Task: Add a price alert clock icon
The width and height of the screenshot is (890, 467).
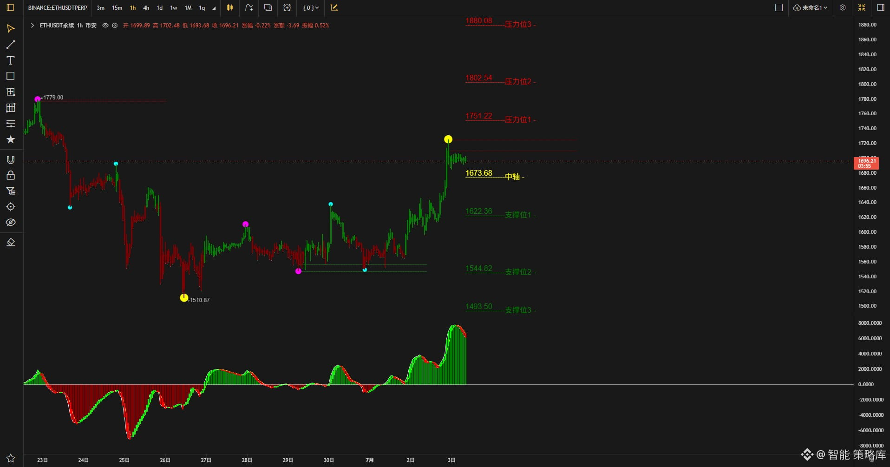Action: 287,7
